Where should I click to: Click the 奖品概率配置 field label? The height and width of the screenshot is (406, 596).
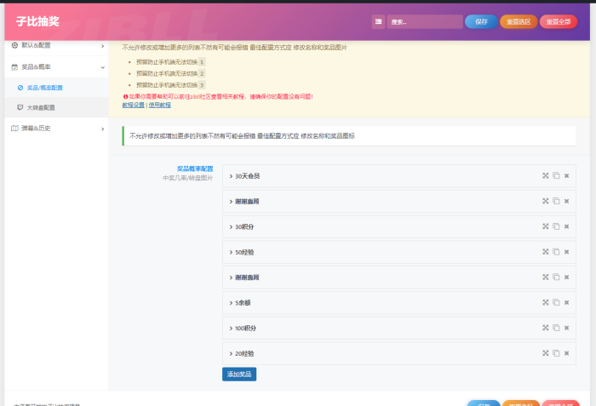[x=195, y=169]
